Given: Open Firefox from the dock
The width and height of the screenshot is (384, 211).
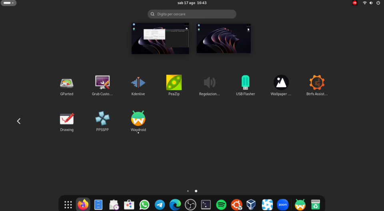Looking at the screenshot, I should pos(83,204).
